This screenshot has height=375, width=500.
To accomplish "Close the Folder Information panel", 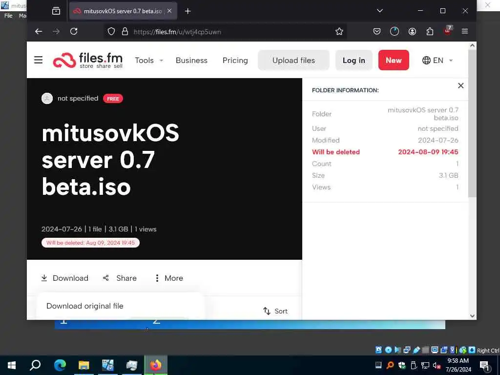I will coord(461,85).
